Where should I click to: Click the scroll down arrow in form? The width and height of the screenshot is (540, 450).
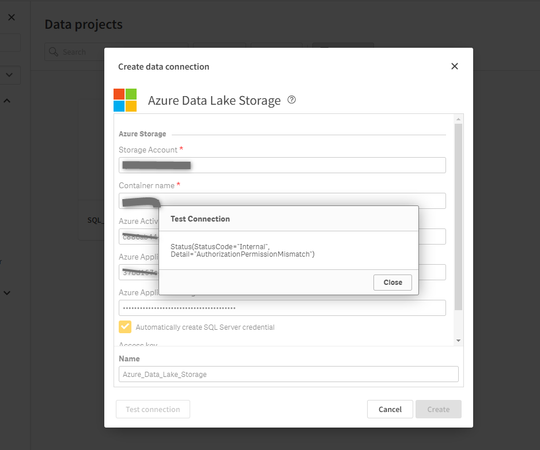(459, 341)
